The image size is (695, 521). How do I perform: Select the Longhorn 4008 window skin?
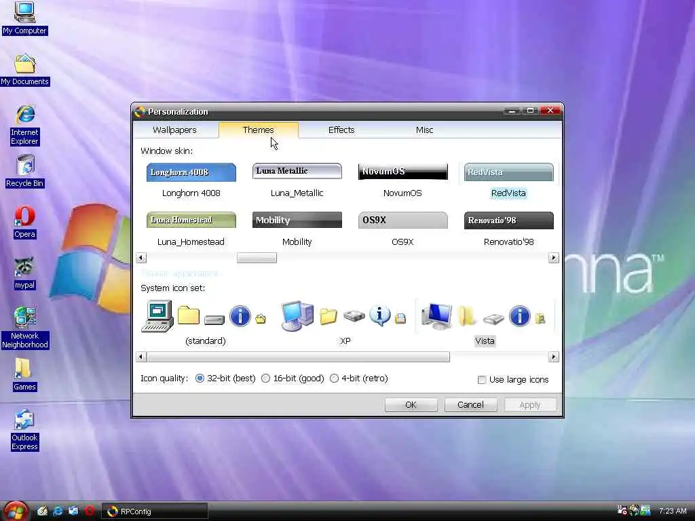[x=191, y=180]
